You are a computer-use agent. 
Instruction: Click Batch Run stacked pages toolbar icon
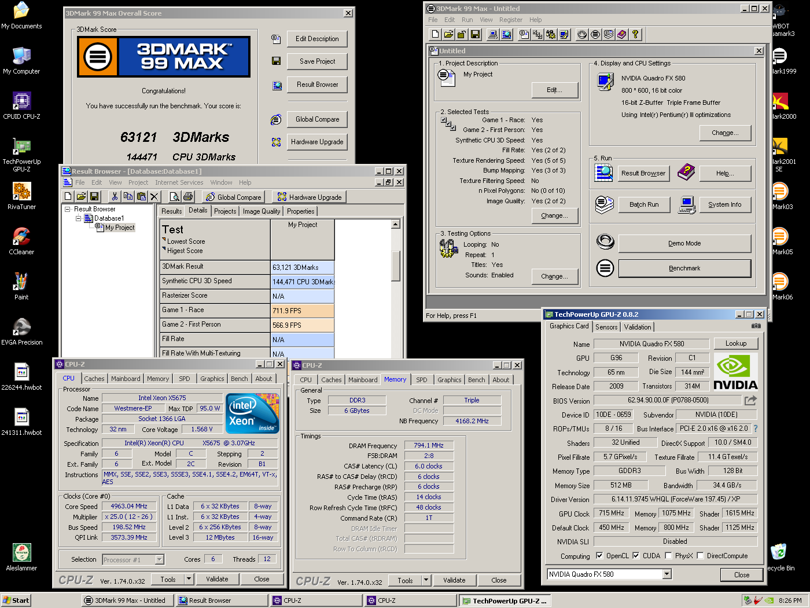coord(609,34)
